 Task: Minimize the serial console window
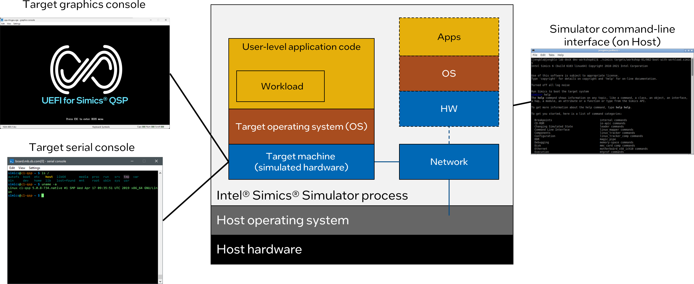coord(132,161)
